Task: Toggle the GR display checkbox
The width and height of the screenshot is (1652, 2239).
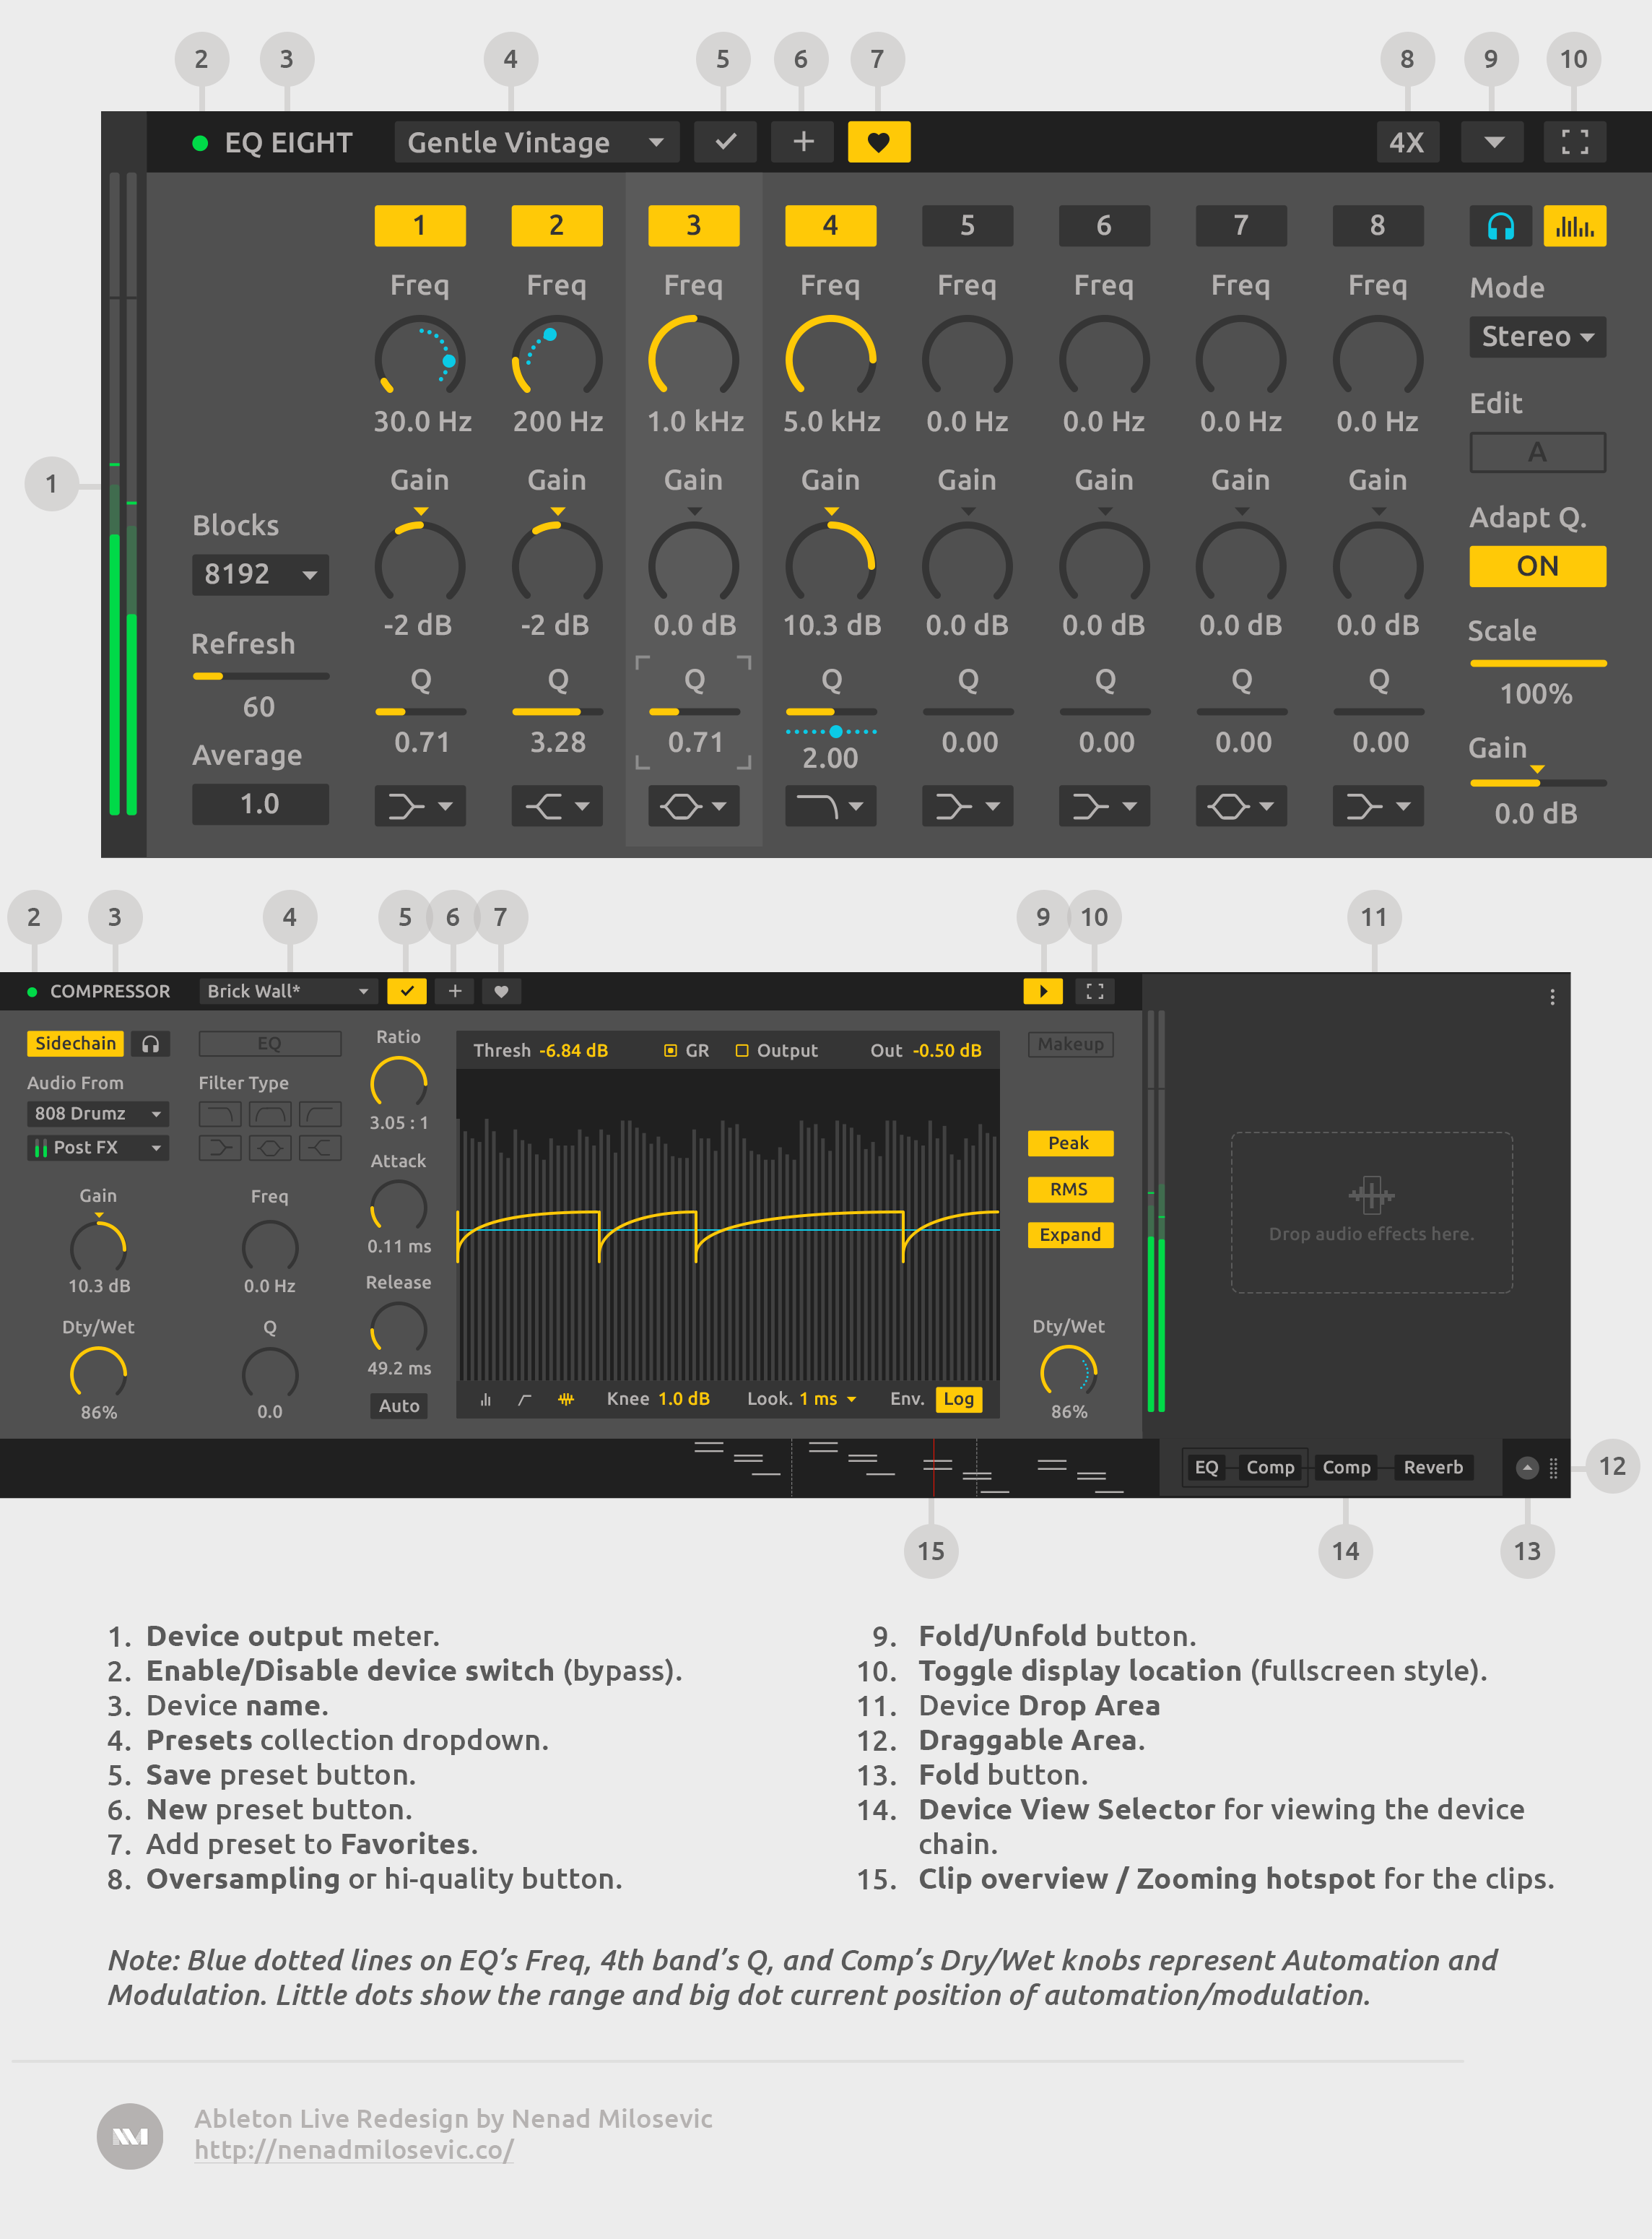Action: [x=671, y=1050]
